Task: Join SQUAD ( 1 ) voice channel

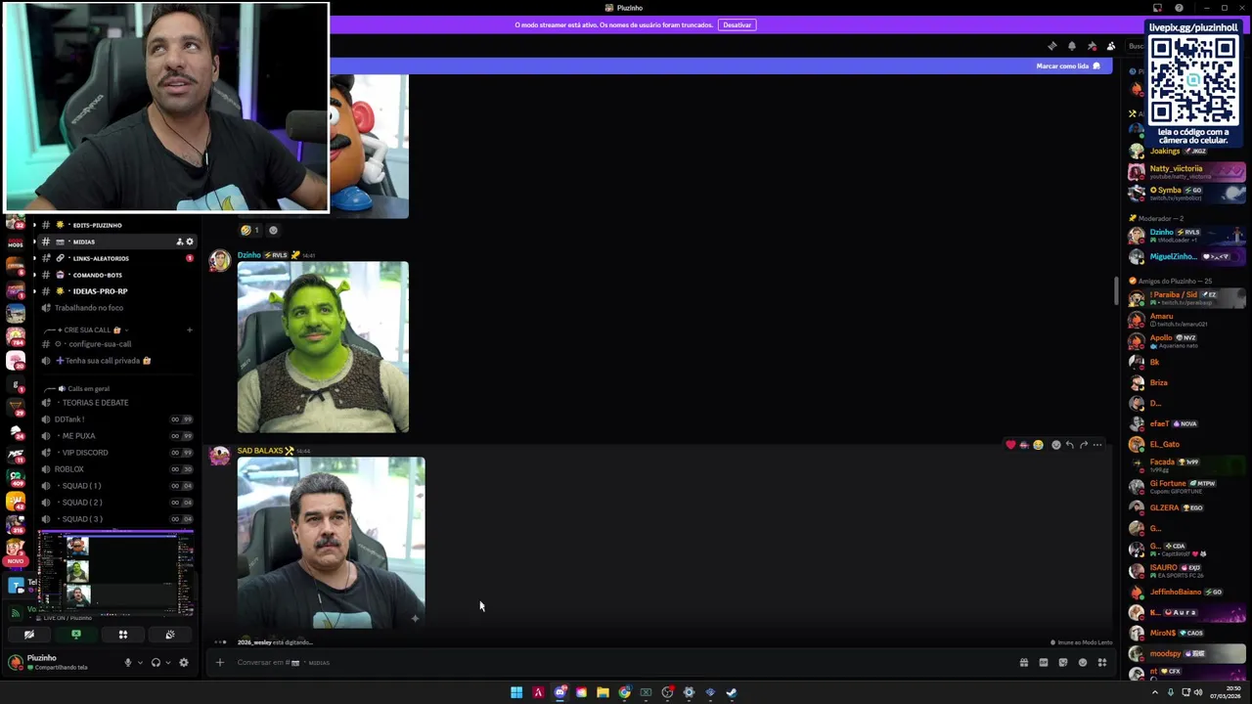Action: tap(116, 486)
